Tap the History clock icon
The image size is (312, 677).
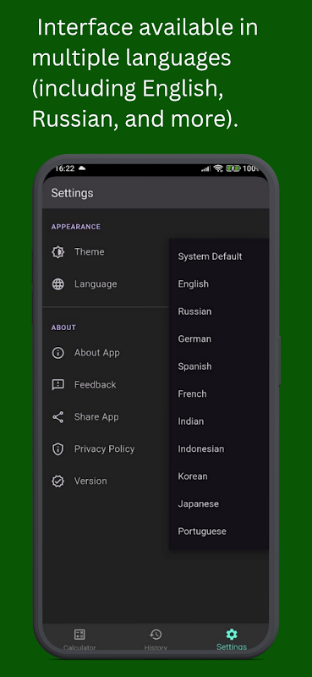pyautogui.click(x=156, y=634)
